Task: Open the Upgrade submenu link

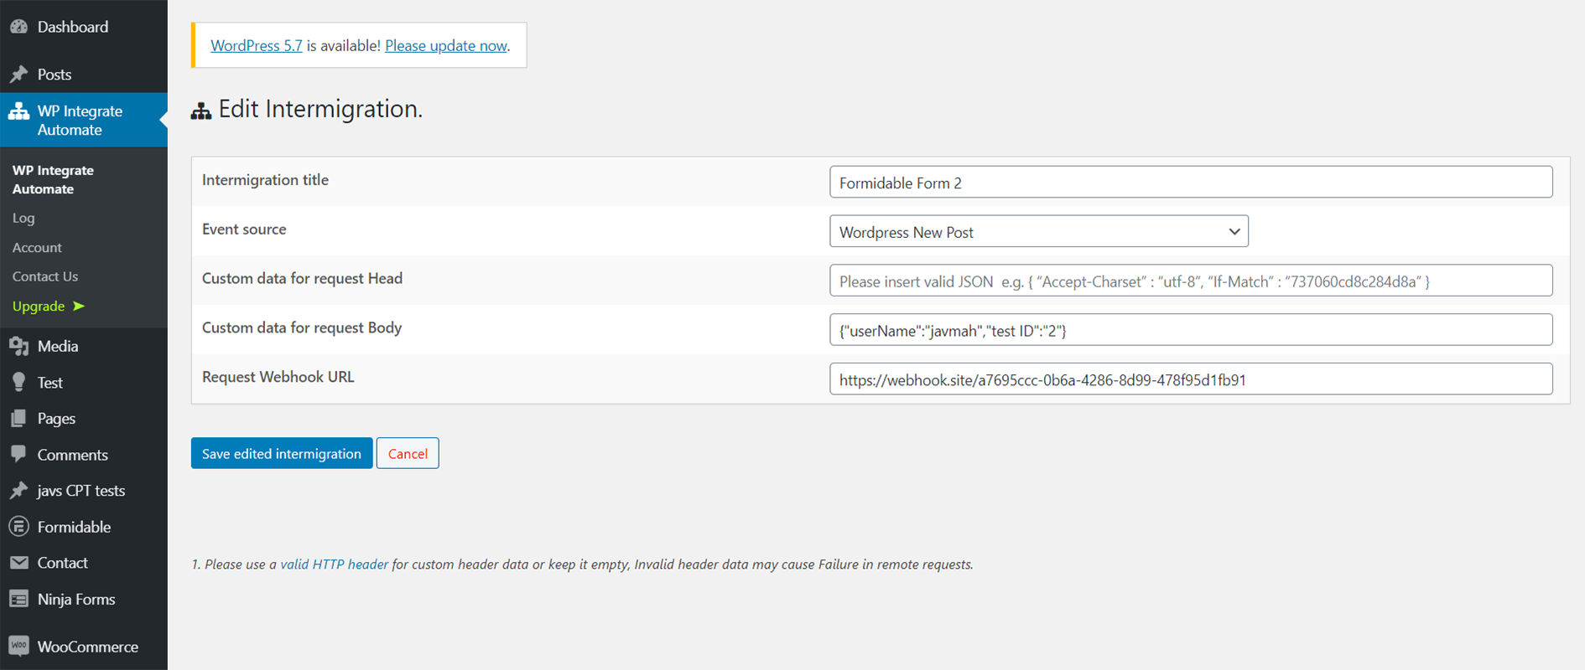Action: click(49, 307)
